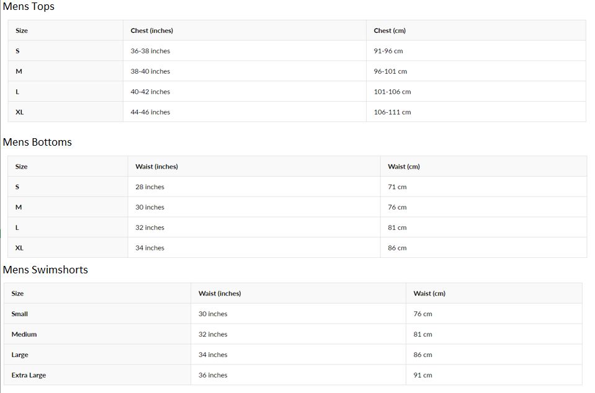Click the 28 inches waist cell

150,187
